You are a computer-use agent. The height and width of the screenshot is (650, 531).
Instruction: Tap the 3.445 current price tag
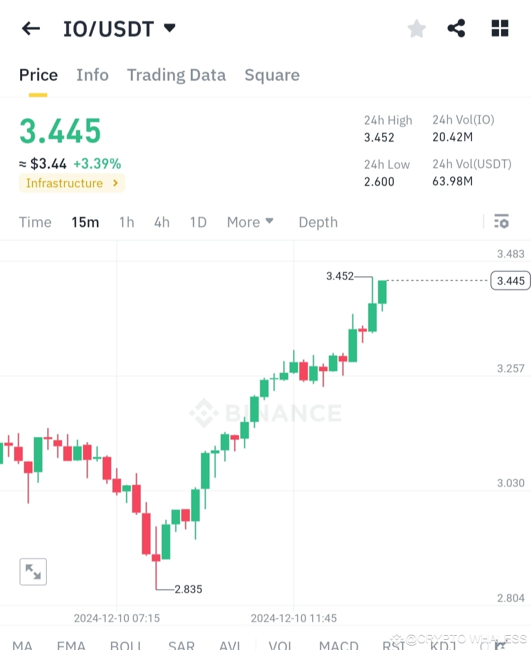[510, 280]
